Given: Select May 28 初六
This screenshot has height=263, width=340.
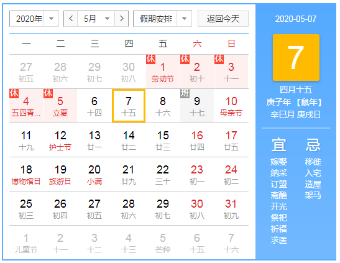Looking at the screenshot, I should [129, 208].
